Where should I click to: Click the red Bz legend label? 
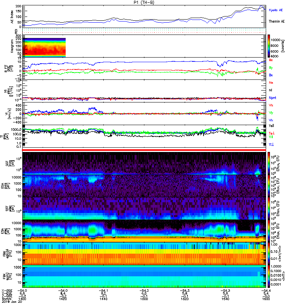tap(271, 60)
